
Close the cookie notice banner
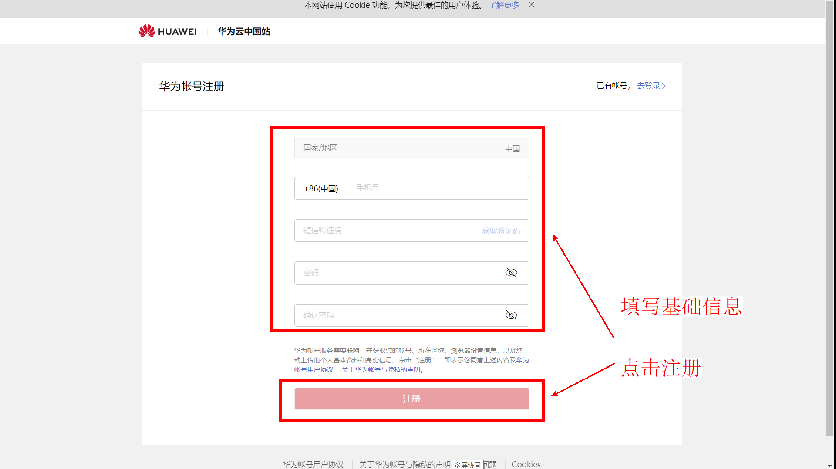click(532, 5)
